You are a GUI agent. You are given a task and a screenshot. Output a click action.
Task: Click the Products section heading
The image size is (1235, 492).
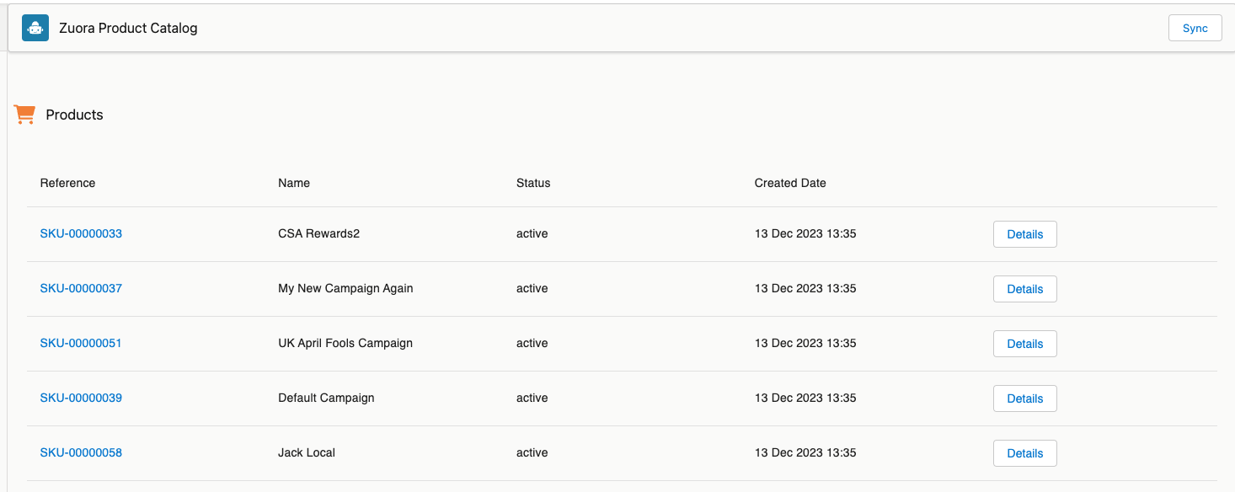tap(74, 115)
